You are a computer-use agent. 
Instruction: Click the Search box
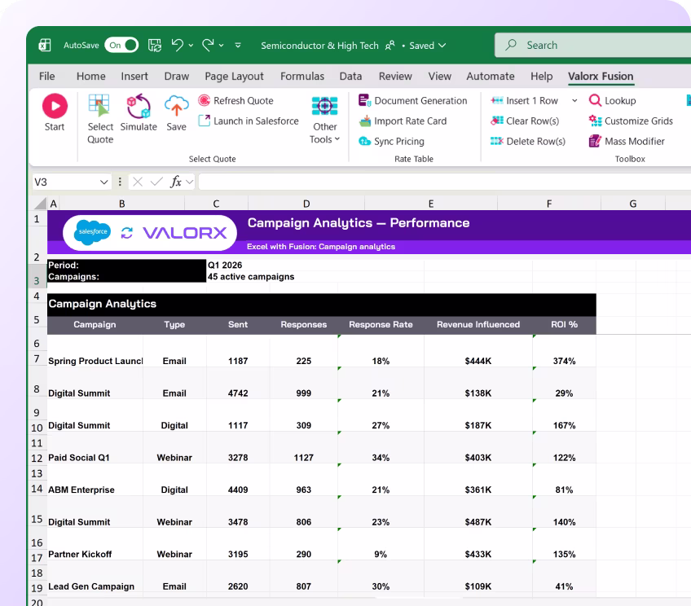592,45
